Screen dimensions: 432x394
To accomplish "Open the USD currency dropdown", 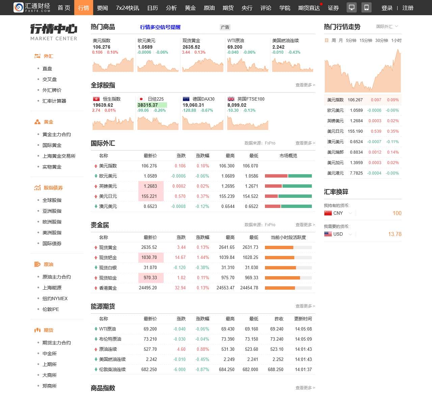I will click(350, 234).
